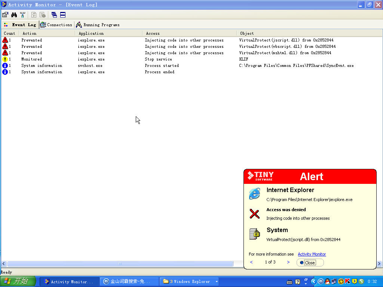Sort by the Access column header
This screenshot has width=383, height=287.
point(190,33)
